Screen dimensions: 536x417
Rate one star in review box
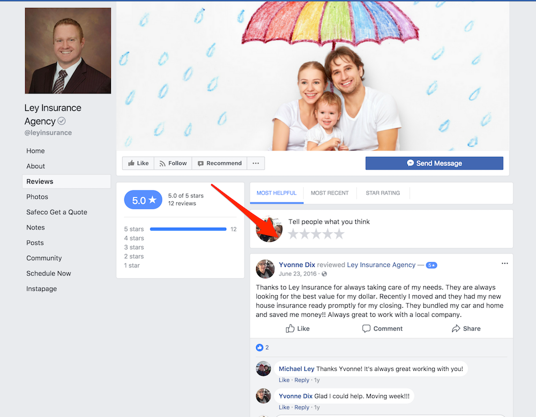[x=293, y=234]
